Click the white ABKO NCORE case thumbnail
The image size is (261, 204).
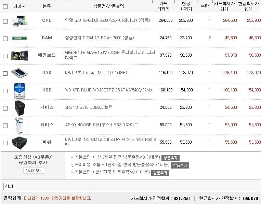19,125
